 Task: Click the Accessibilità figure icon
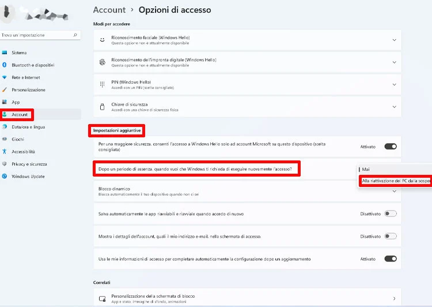5,151
